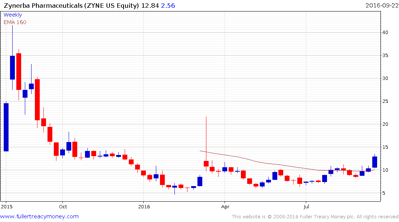Click the tall blue first-week candle
The height and width of the screenshot is (222, 399).
(6, 127)
